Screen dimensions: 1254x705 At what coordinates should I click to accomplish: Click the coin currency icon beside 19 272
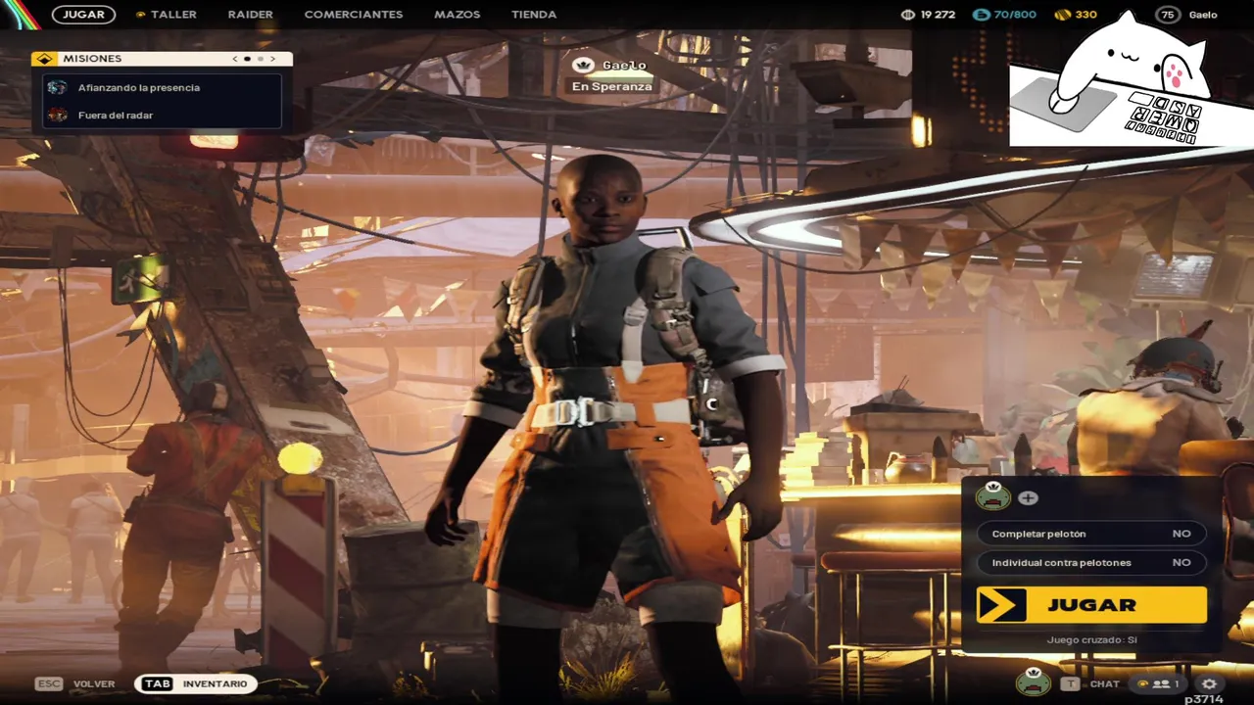click(908, 15)
